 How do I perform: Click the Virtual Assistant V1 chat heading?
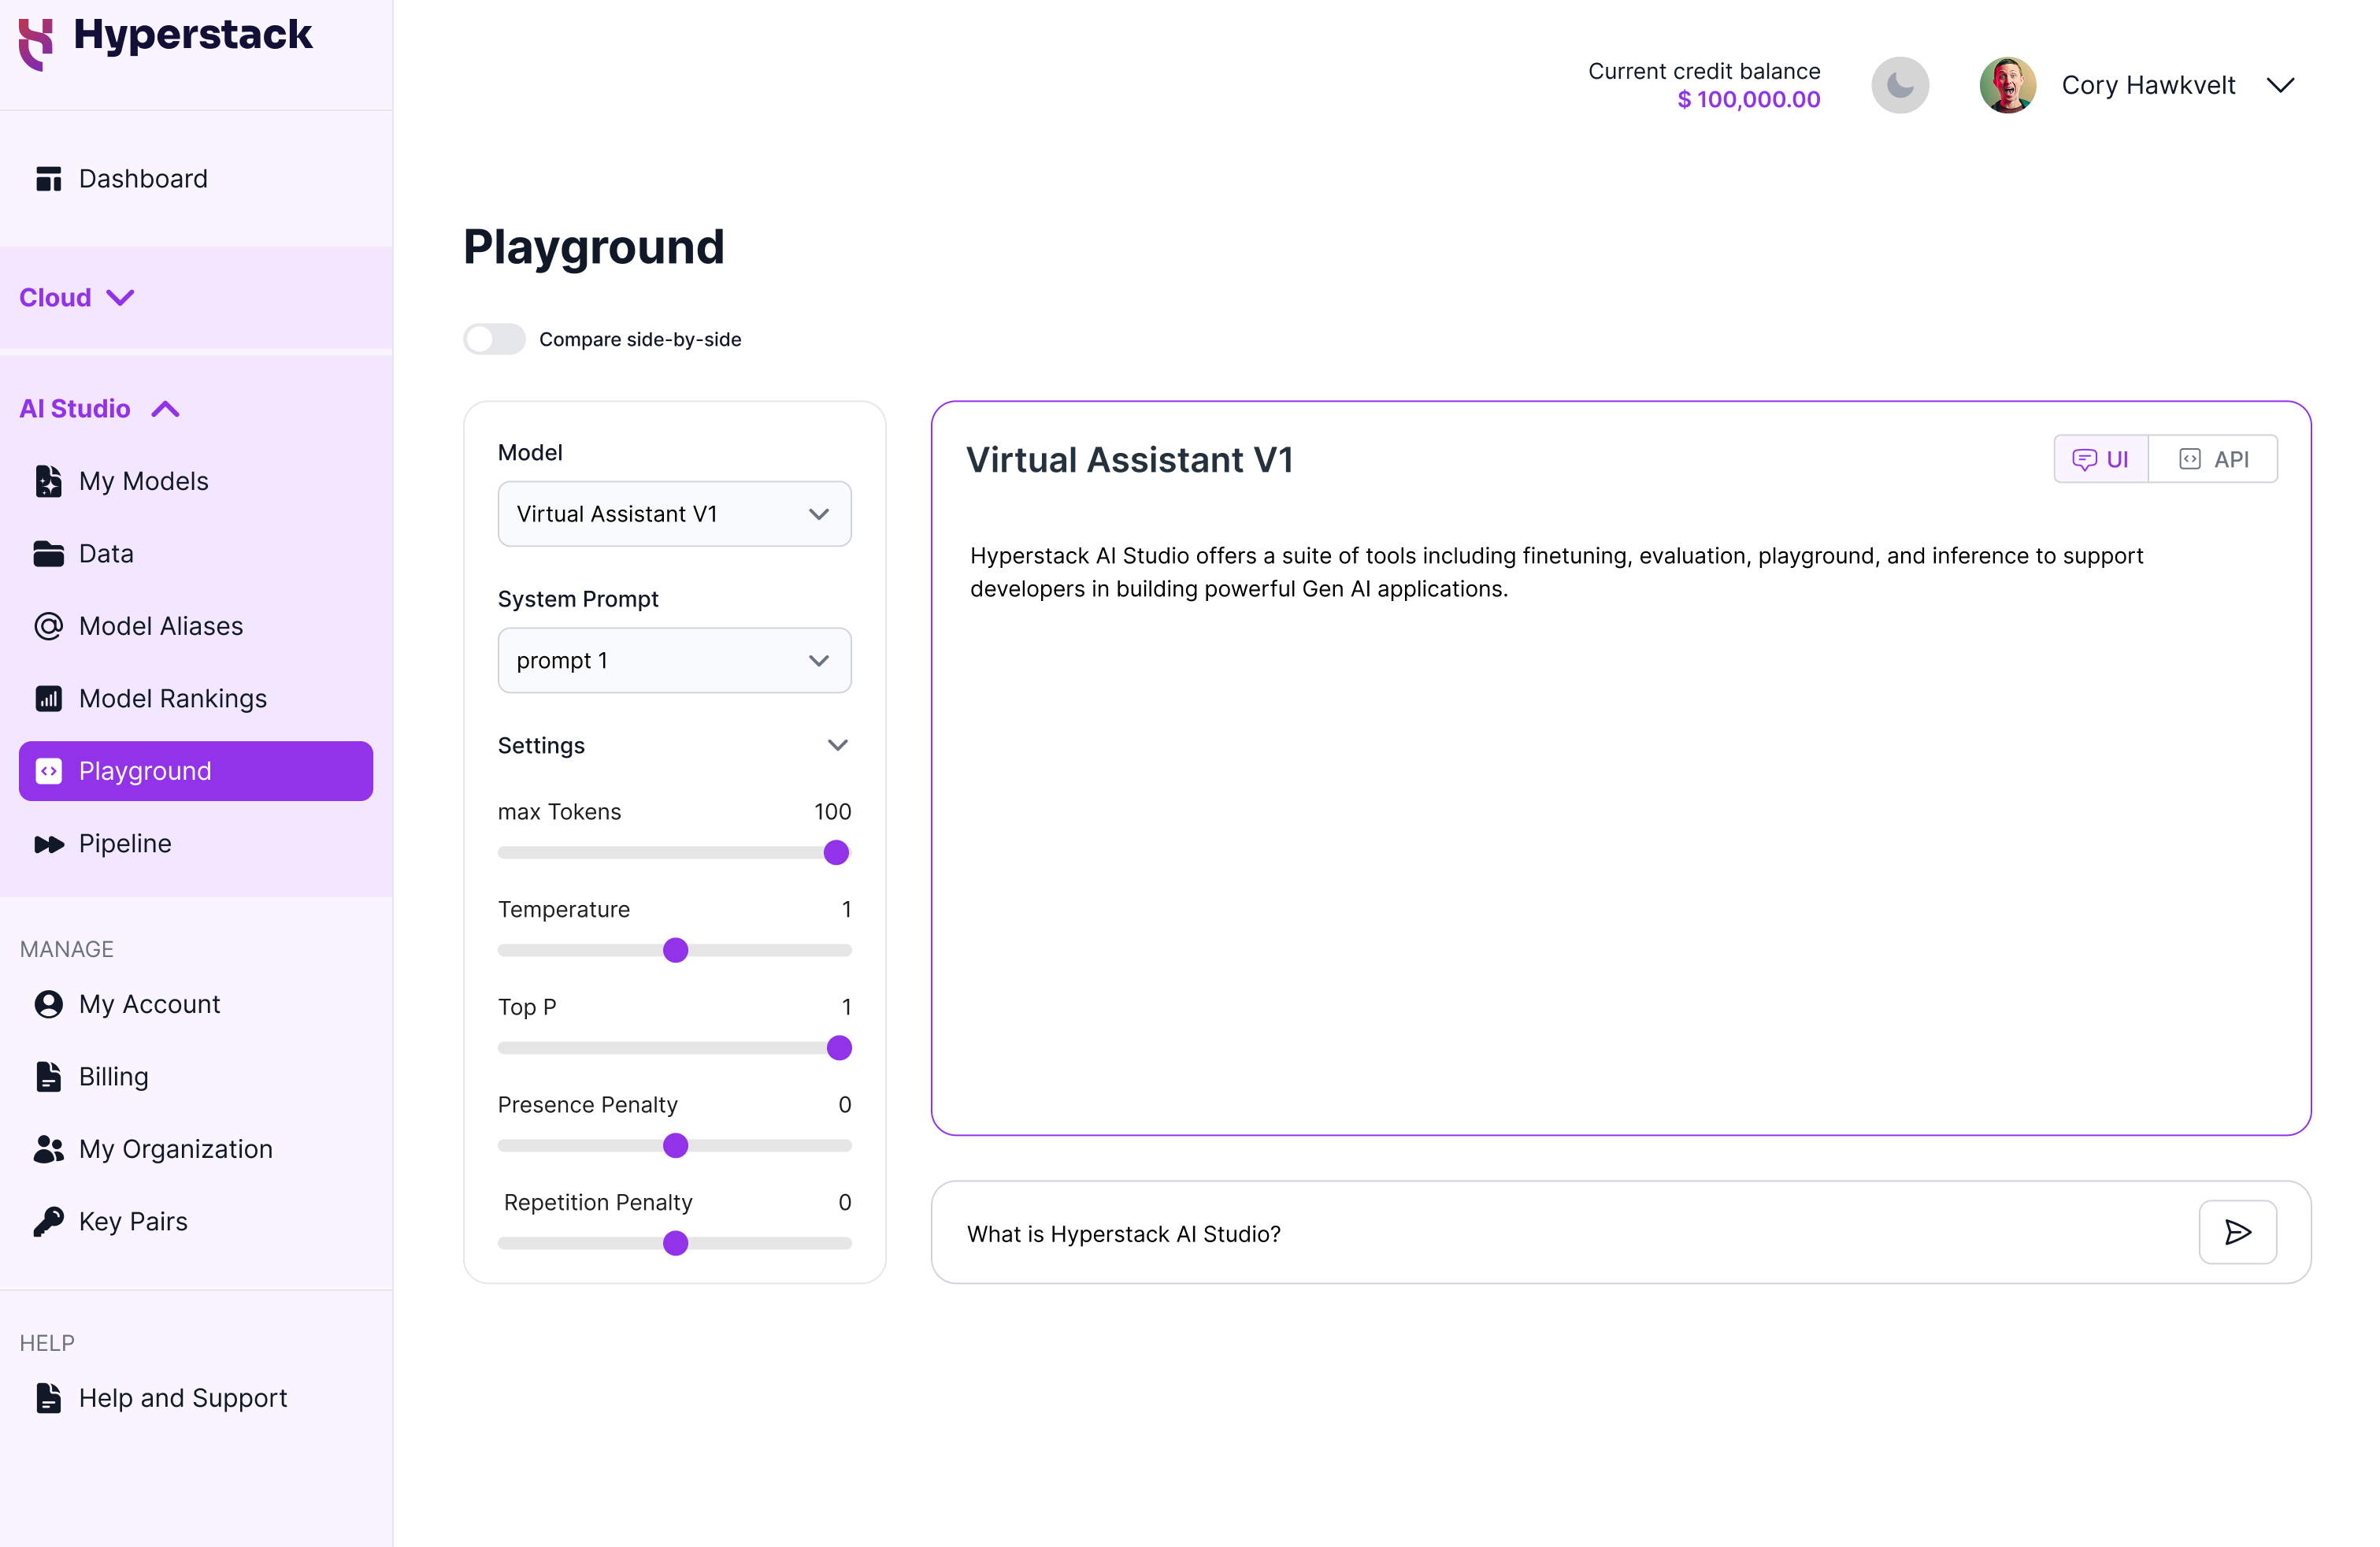point(1129,460)
